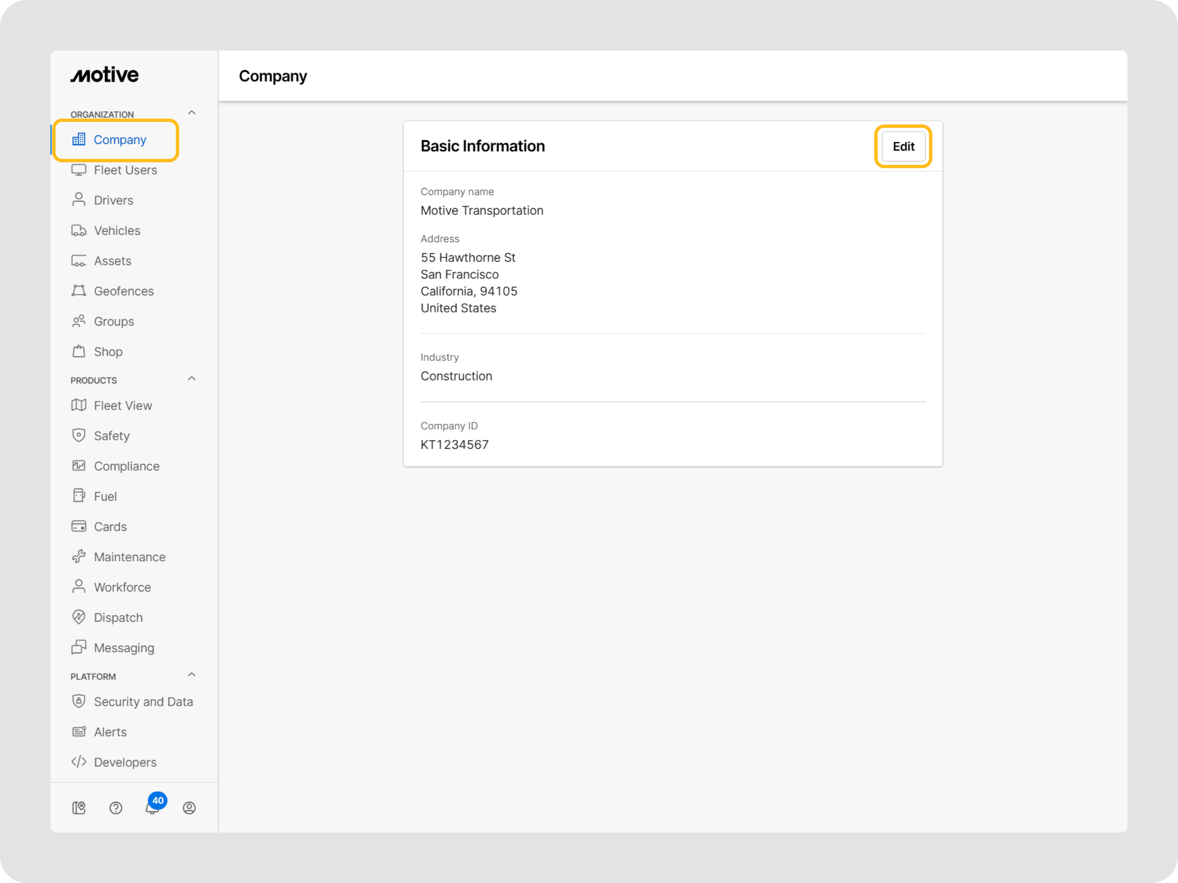Viewport: 1178px width, 883px height.
Task: Open Security and Data page
Action: tap(143, 701)
